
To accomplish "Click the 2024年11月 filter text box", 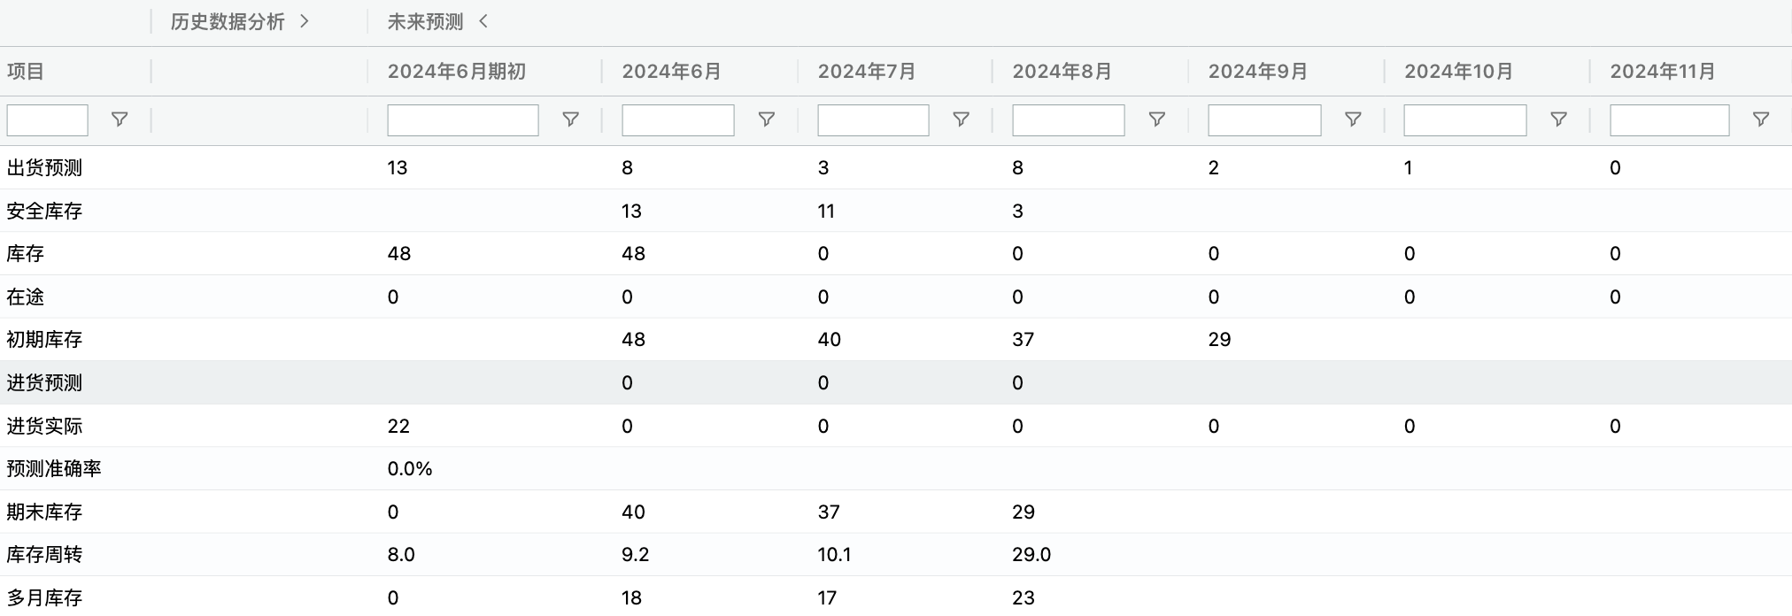I will click(x=1670, y=120).
